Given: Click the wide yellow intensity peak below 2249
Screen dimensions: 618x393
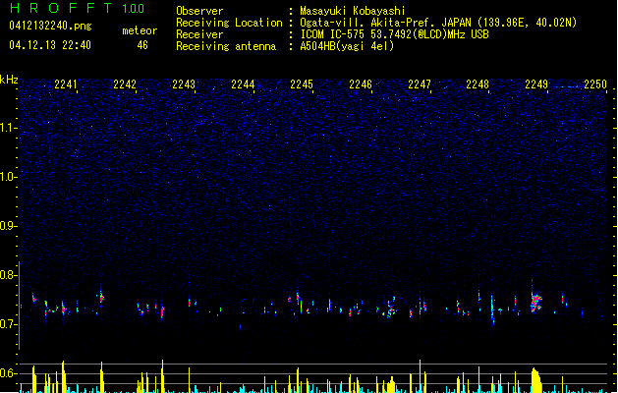Looking at the screenshot, I should (x=536, y=380).
